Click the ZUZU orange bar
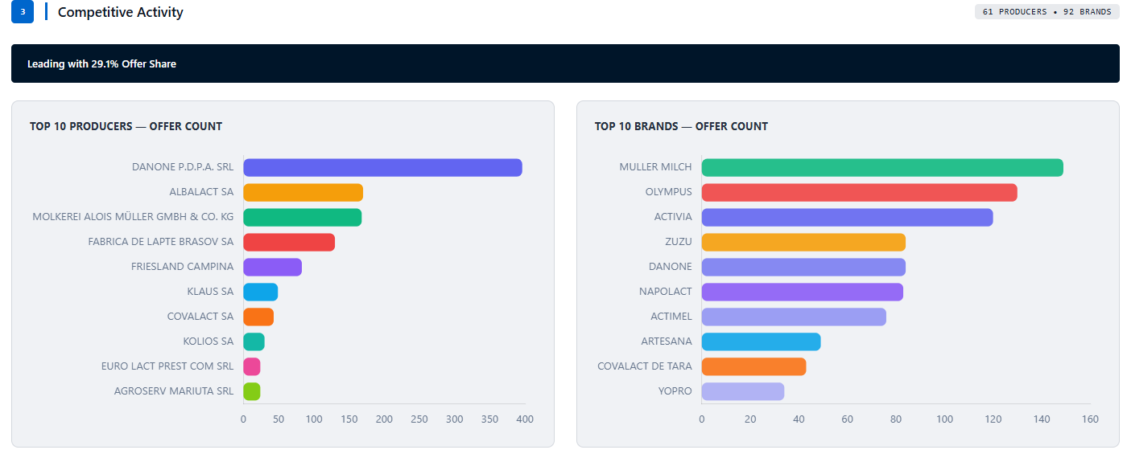 pos(803,242)
